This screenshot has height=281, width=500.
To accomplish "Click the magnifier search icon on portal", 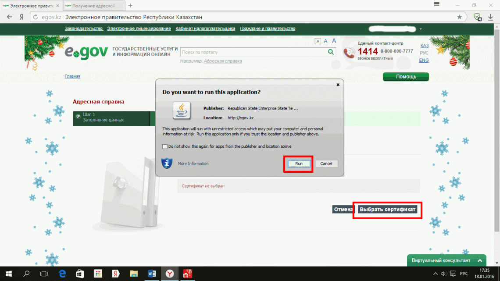I will [331, 52].
